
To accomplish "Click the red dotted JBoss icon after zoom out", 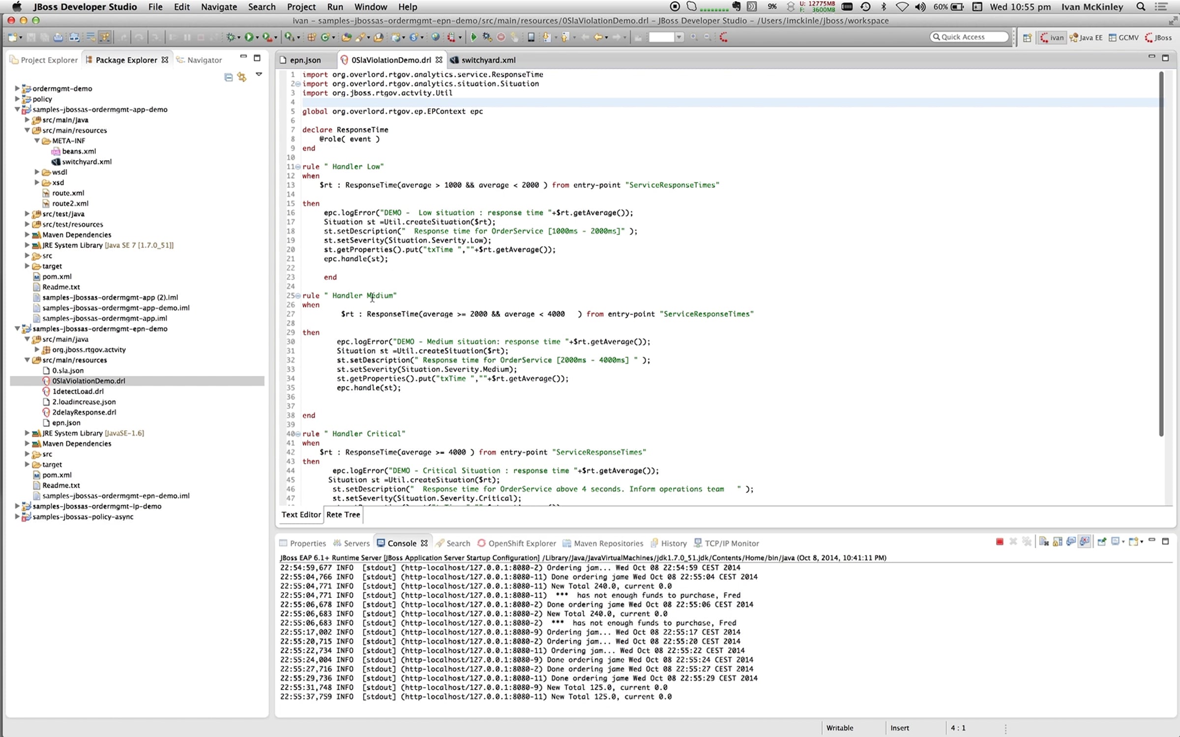I will [x=724, y=37].
